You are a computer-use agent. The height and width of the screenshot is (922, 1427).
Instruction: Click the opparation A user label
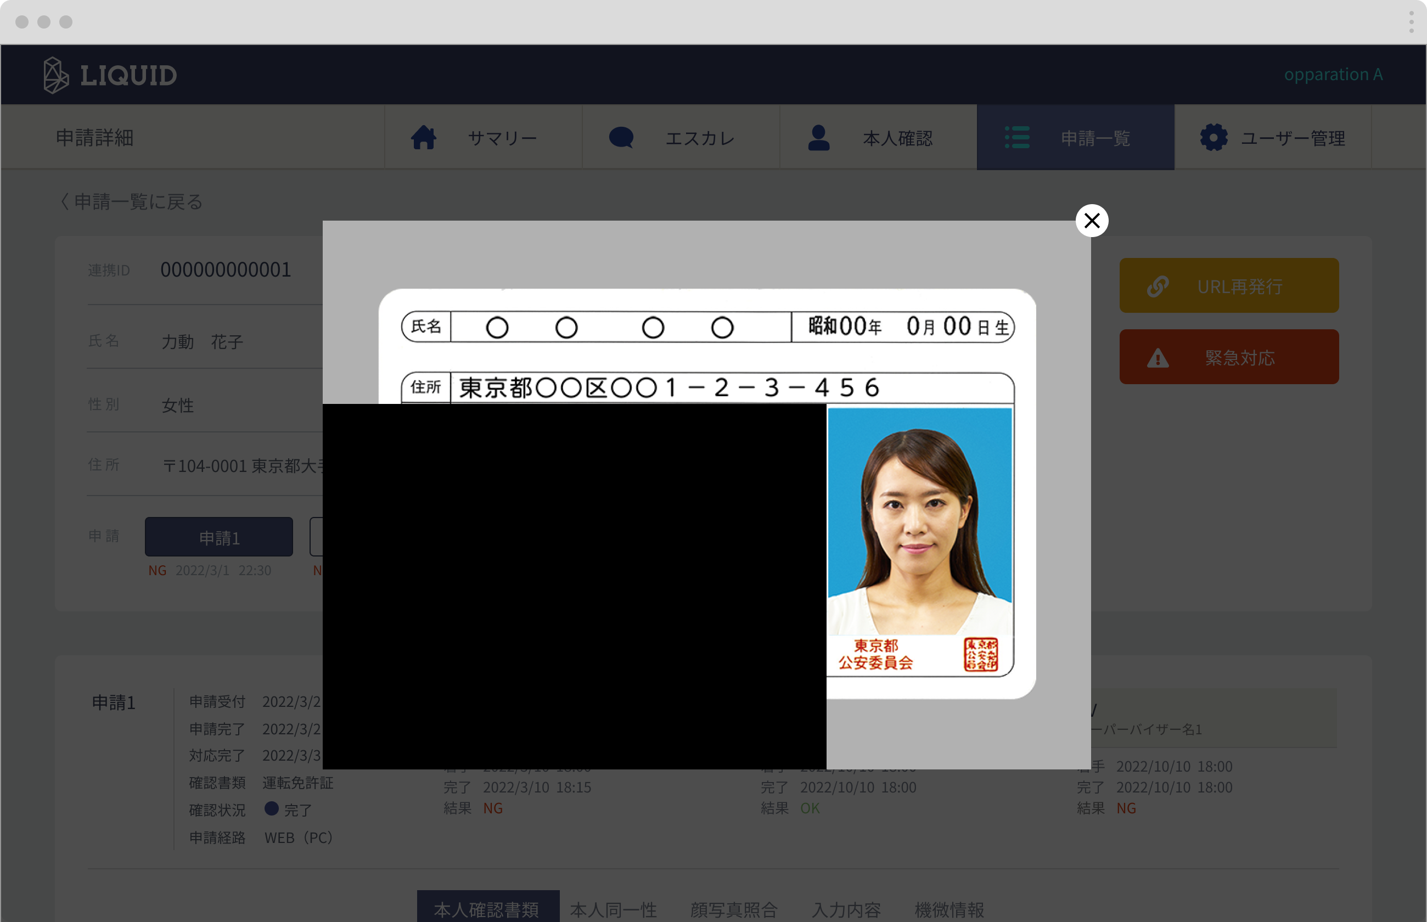pos(1333,74)
